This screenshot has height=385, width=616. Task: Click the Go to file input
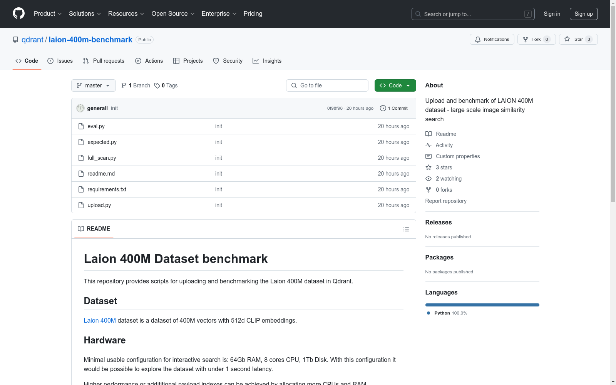(x=327, y=85)
